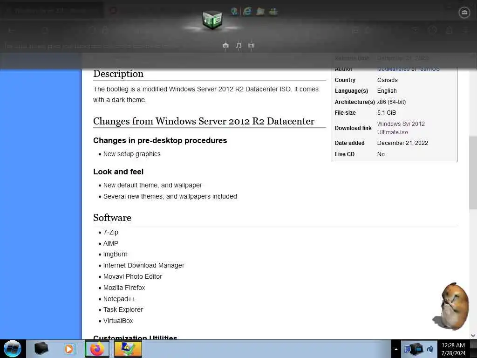Click the 5.1 GiB file size value
Screen dimensions: 477x358
(x=386, y=113)
